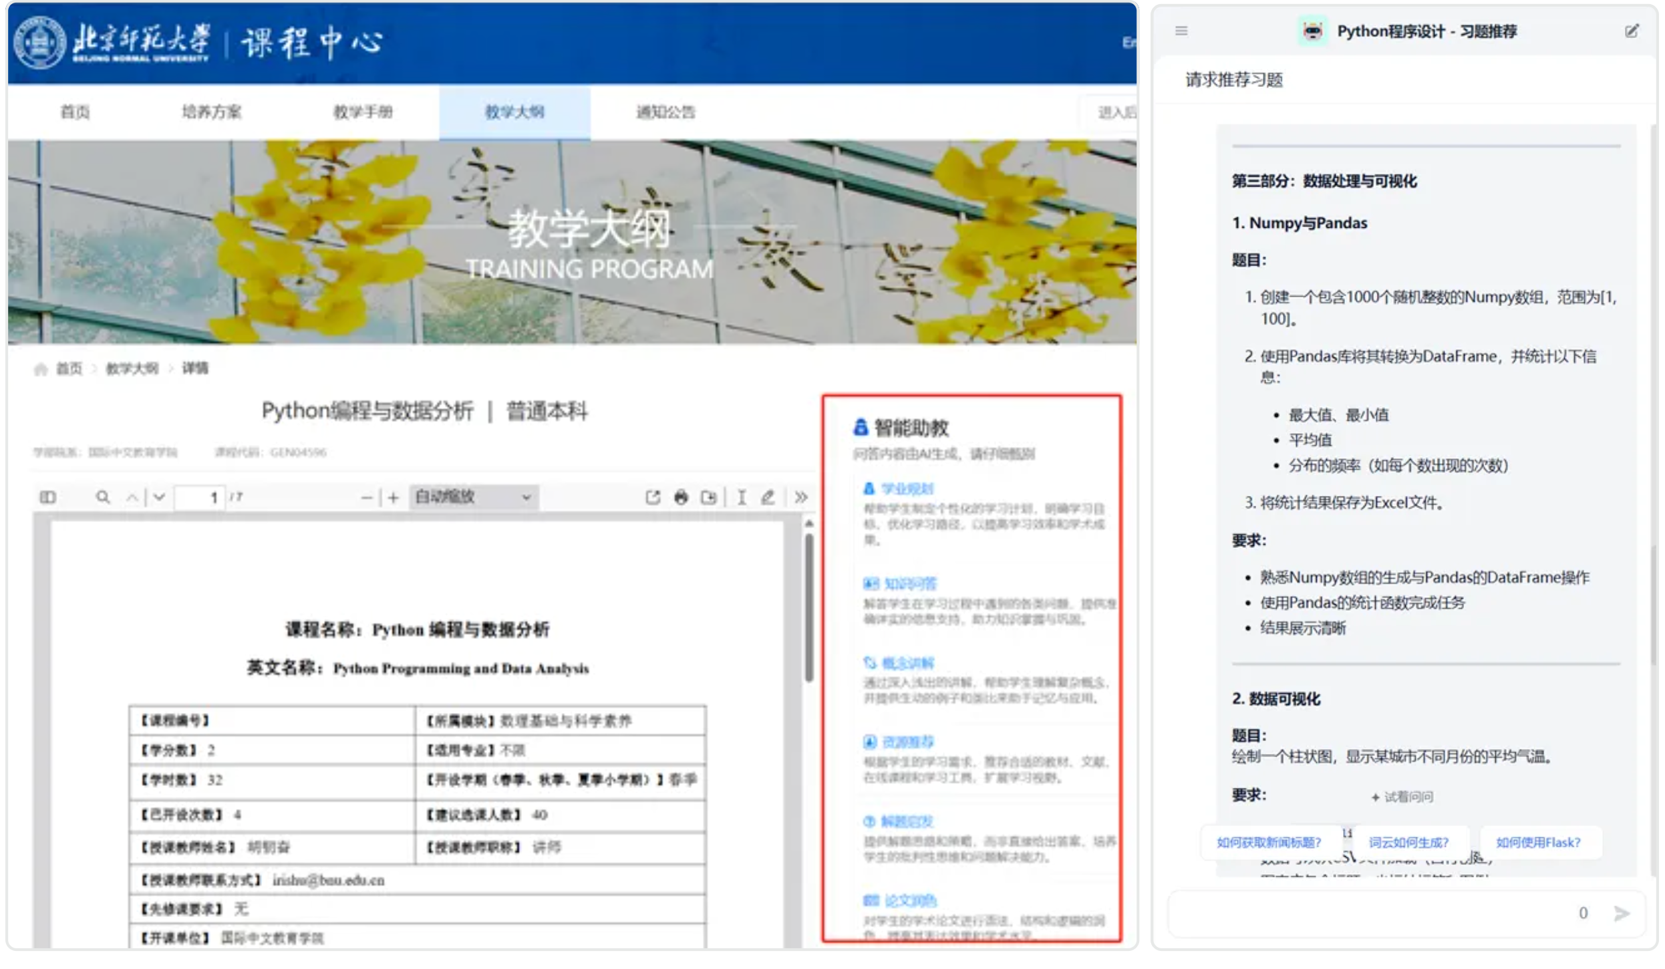This screenshot has width=1665, height=969.
Task: Click the 学业规划 assistant link
Action: click(907, 489)
